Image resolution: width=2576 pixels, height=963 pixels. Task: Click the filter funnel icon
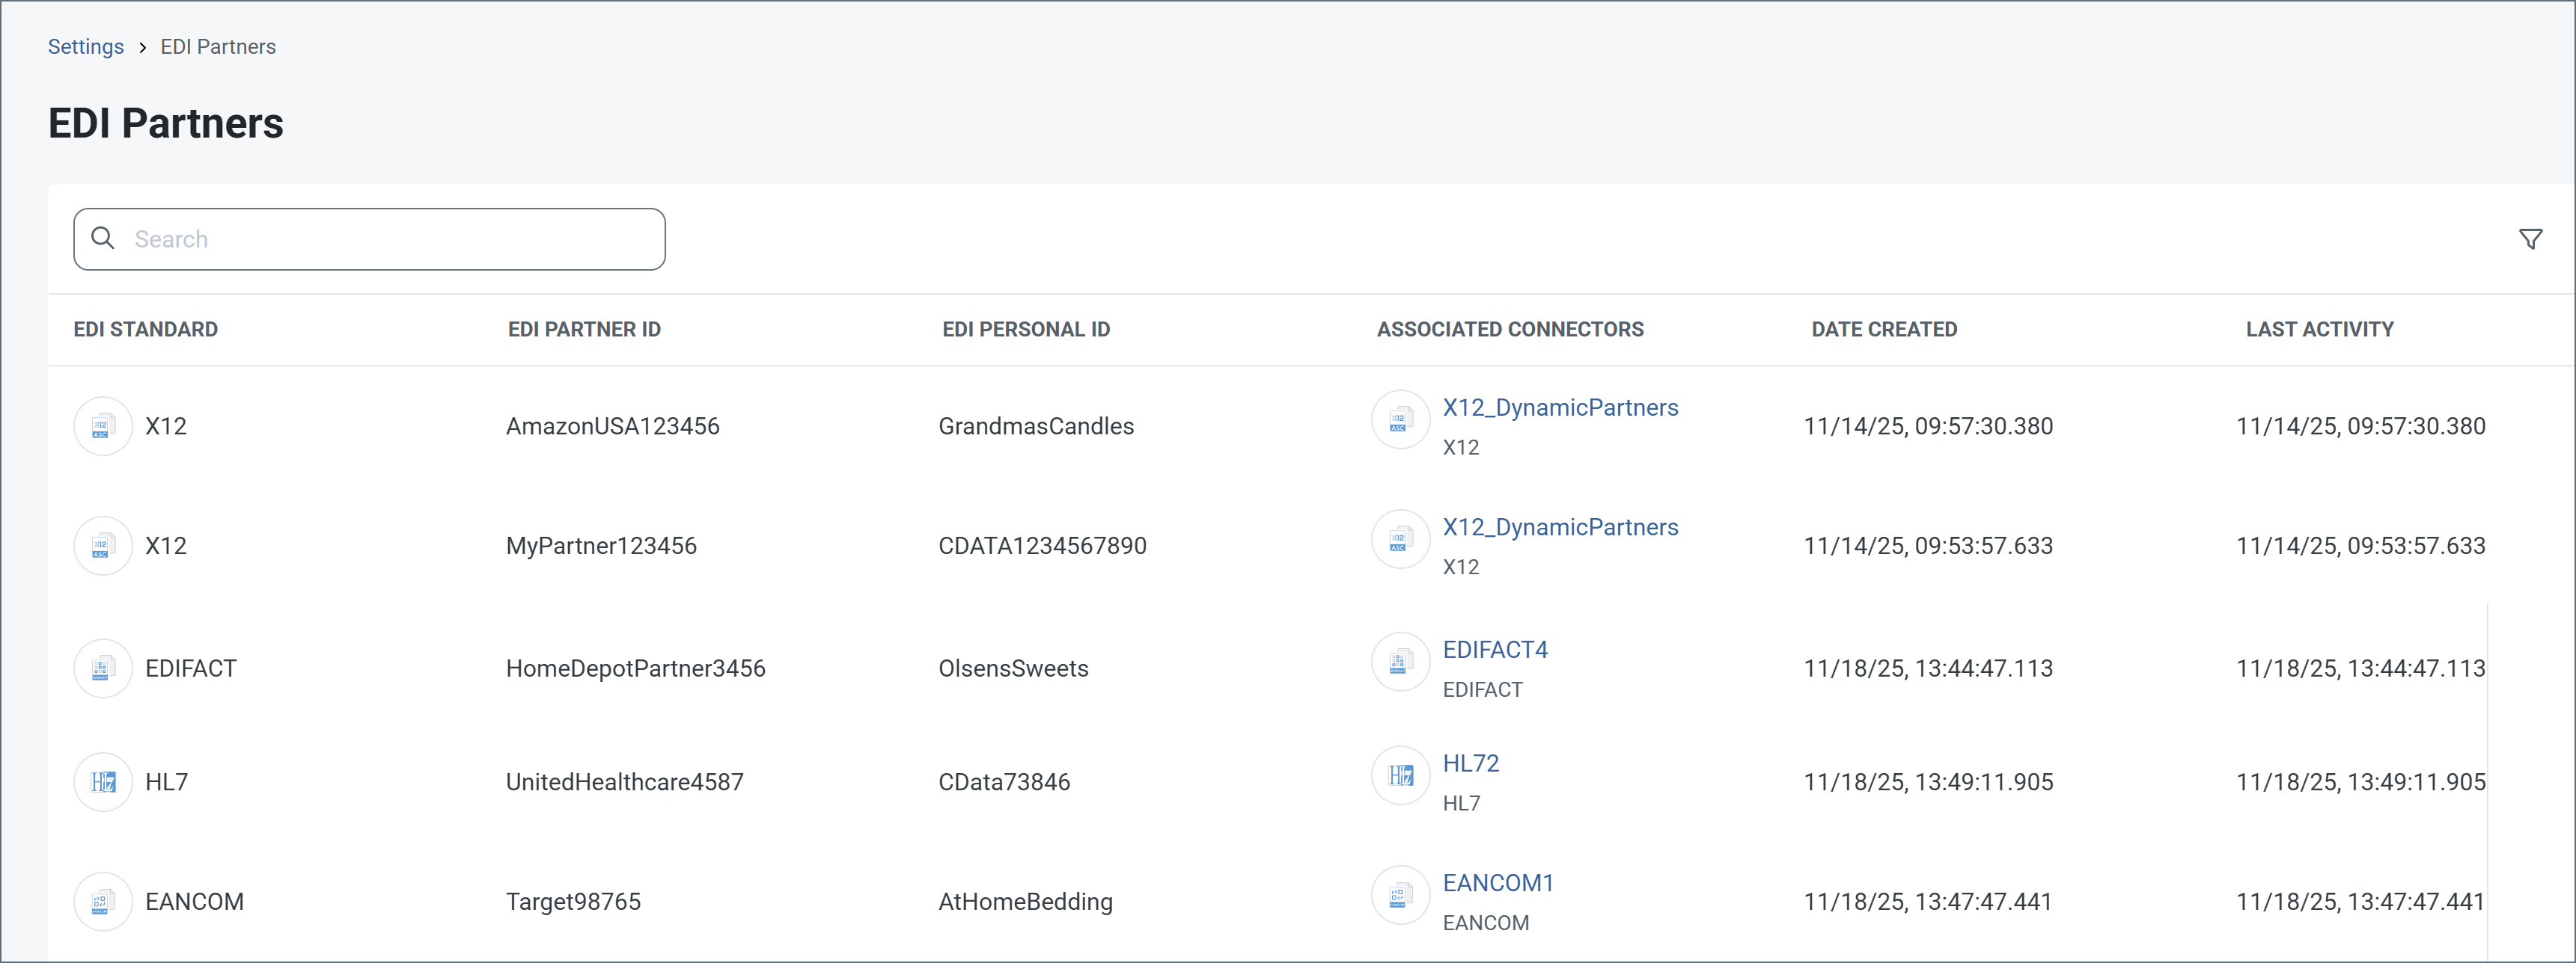[2530, 239]
